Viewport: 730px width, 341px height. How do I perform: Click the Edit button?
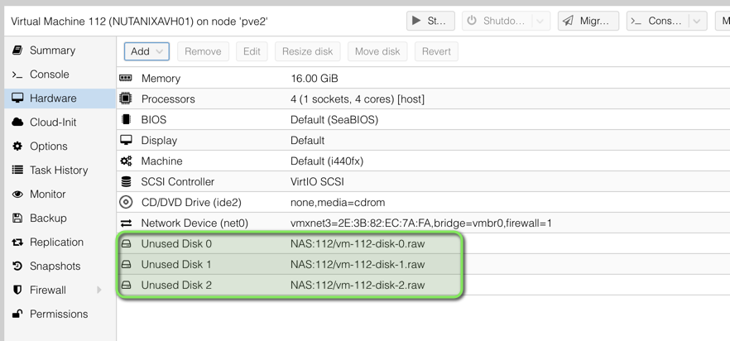pyautogui.click(x=252, y=51)
